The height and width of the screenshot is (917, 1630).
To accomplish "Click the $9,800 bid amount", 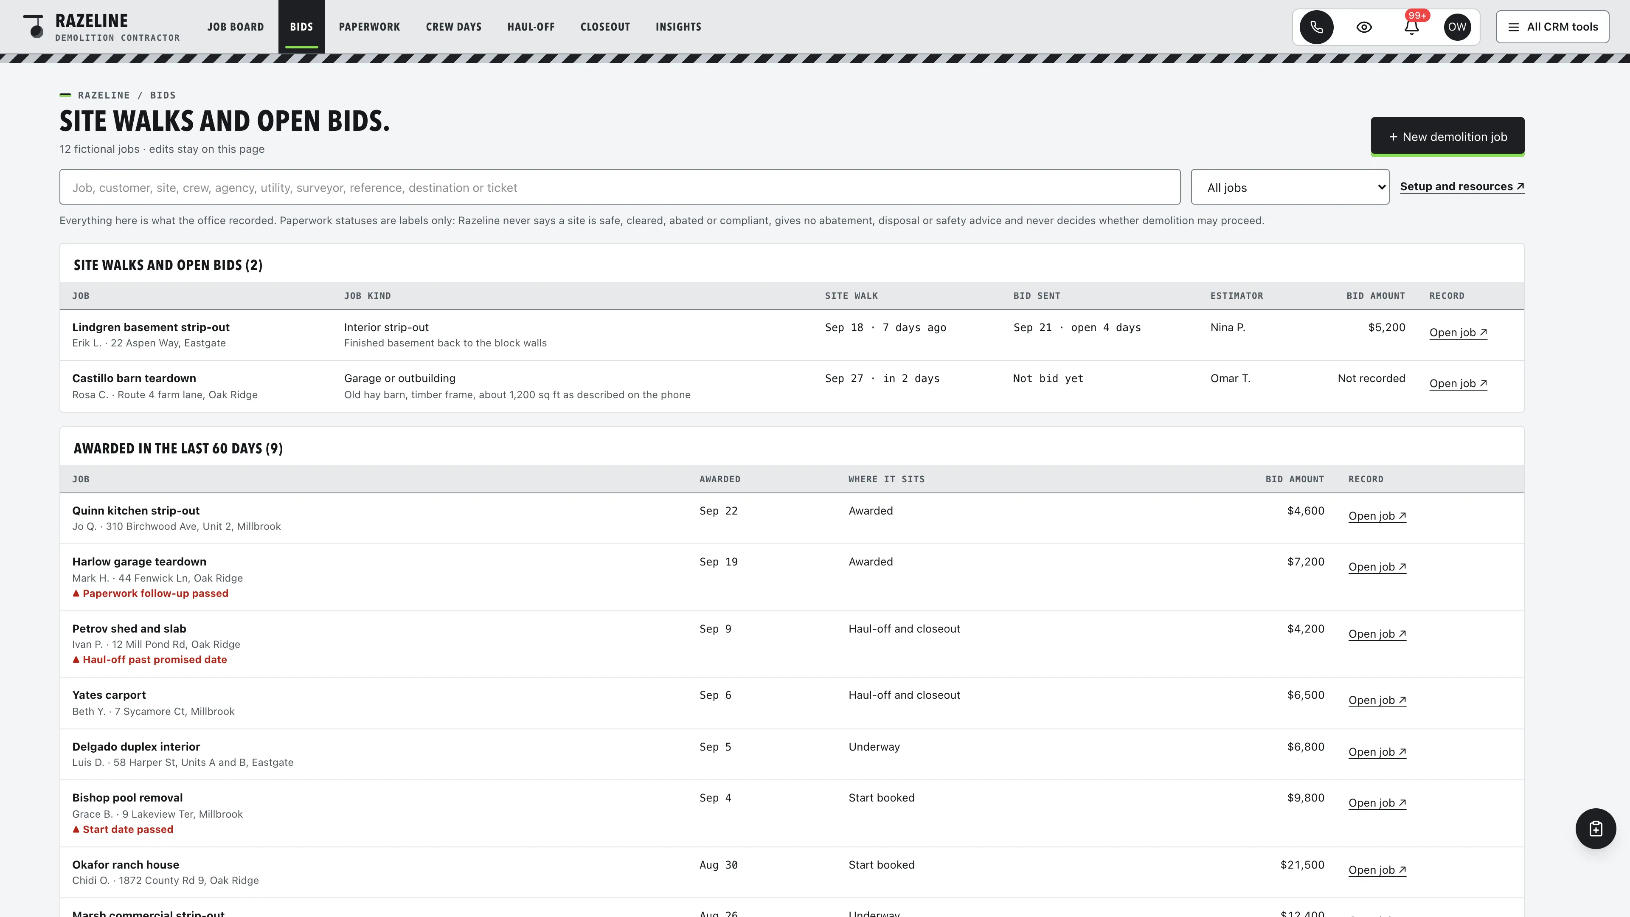I will pyautogui.click(x=1305, y=797).
